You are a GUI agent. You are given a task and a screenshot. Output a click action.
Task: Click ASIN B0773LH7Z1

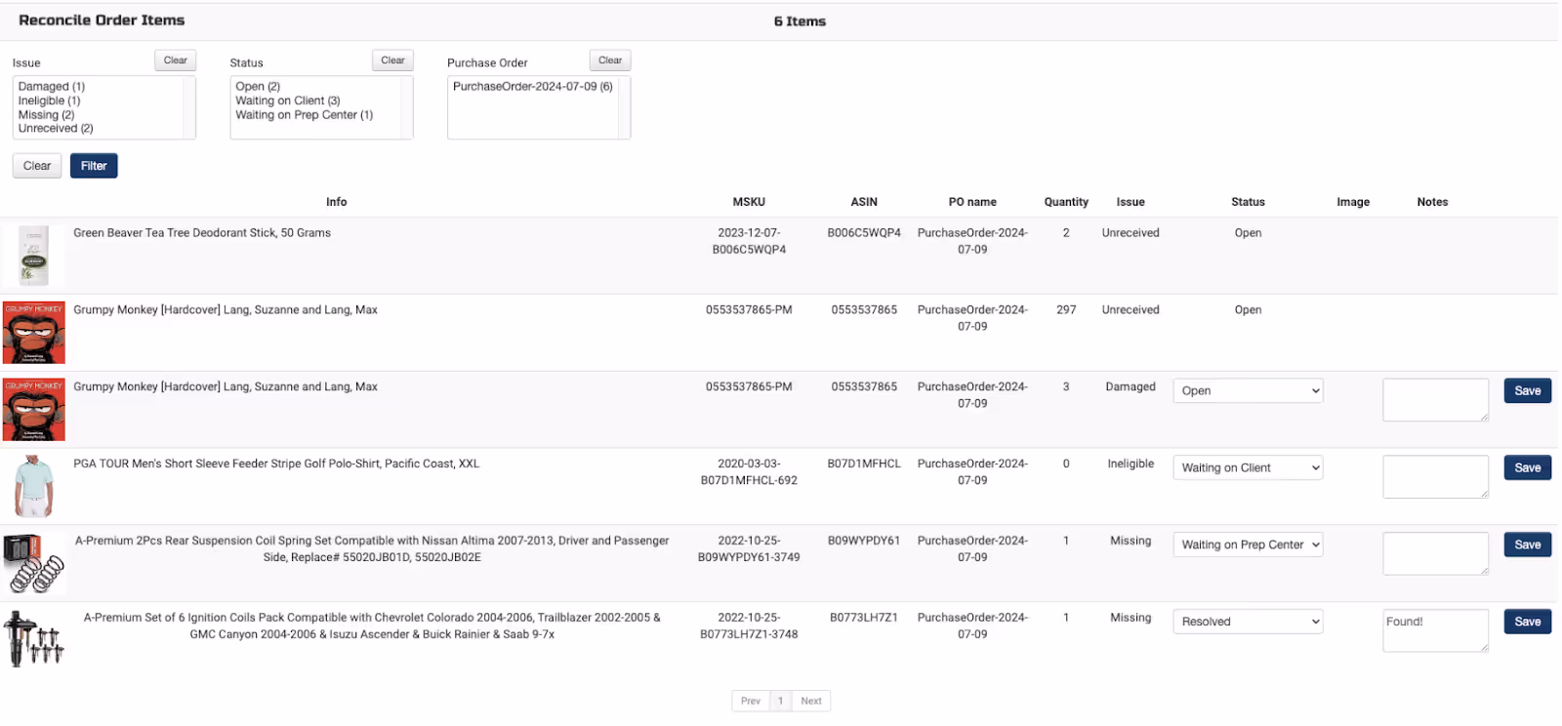coord(864,618)
